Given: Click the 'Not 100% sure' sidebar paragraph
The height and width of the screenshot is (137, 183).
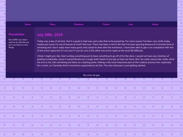Looking at the screenshot, I should click(19, 44).
